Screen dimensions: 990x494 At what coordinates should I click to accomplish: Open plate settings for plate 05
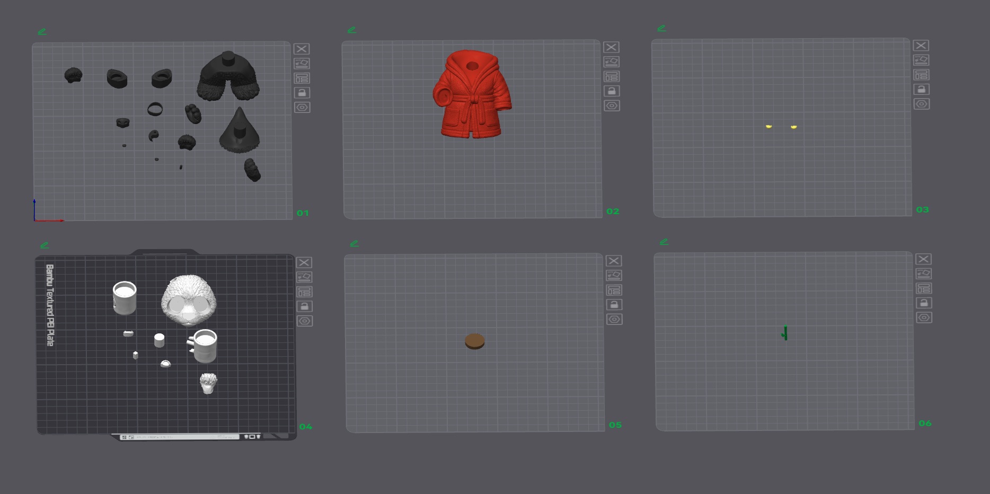coord(614,319)
